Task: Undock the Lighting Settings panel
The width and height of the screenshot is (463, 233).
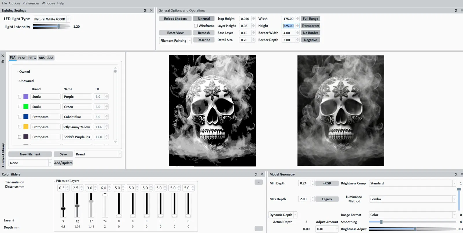Action: 145,10
